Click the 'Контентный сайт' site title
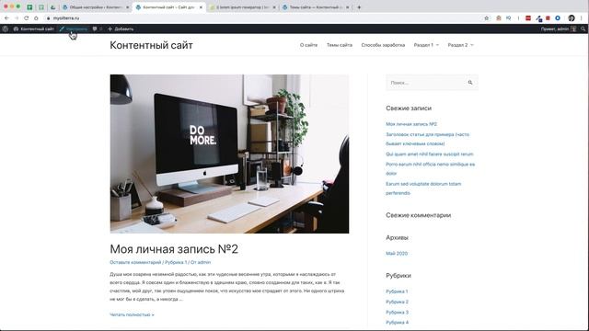 point(151,45)
